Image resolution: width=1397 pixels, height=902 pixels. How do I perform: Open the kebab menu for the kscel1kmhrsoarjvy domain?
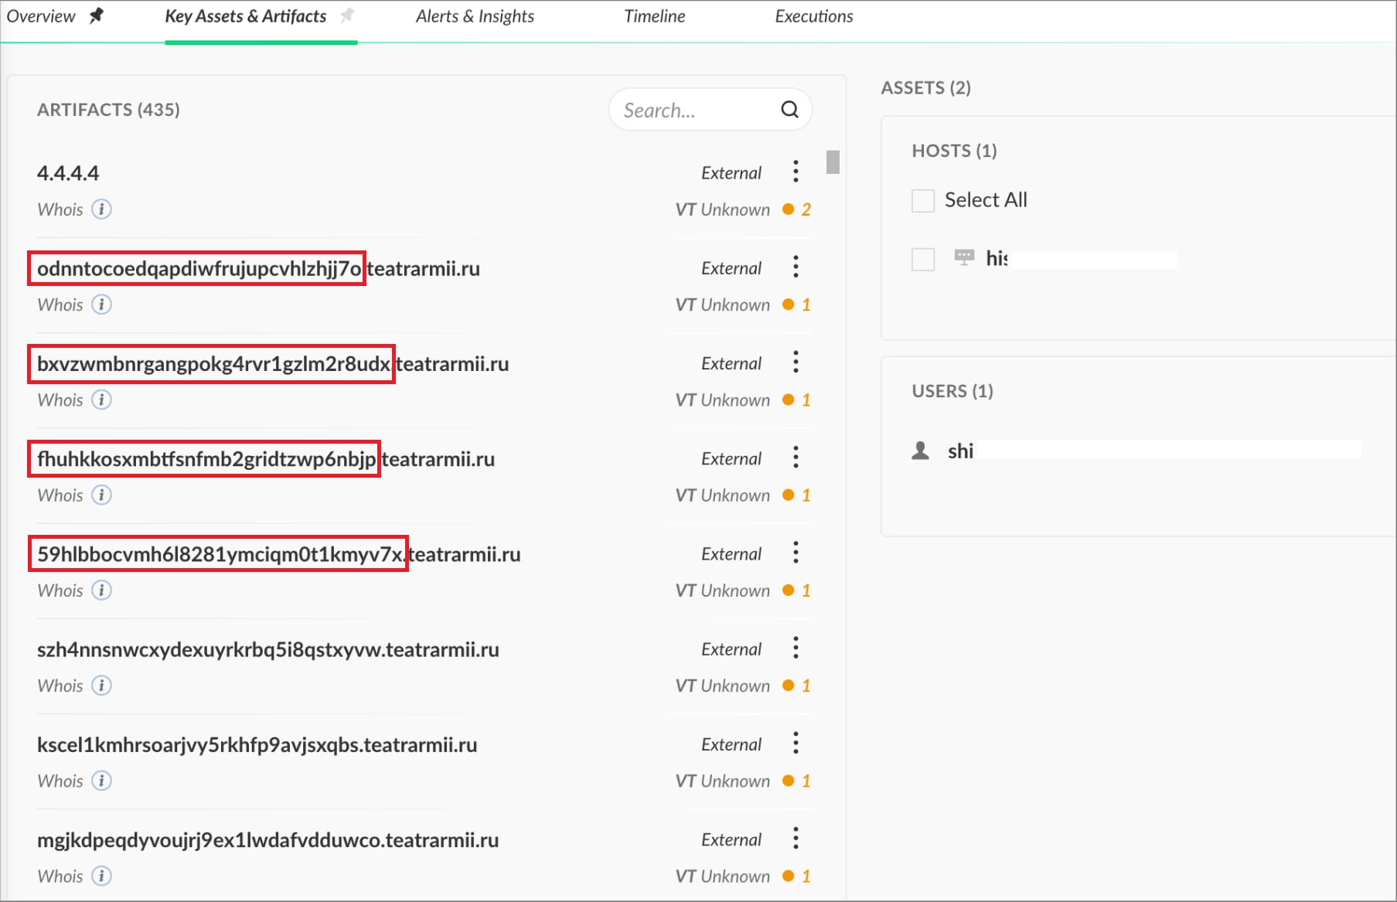tap(796, 744)
